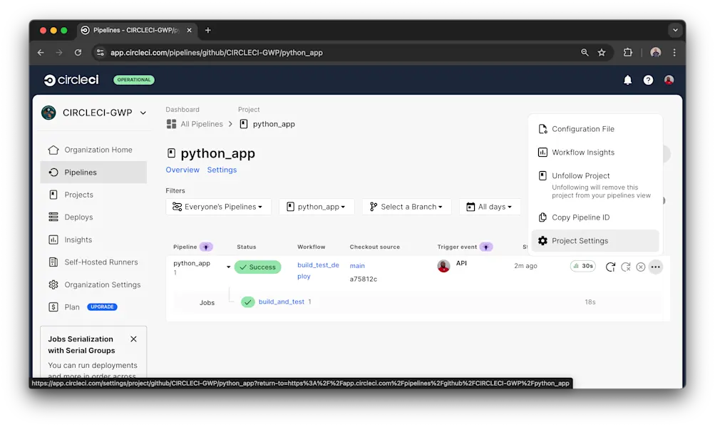Open Organization Settings in the sidebar
This screenshot has height=427, width=715.
[94, 284]
